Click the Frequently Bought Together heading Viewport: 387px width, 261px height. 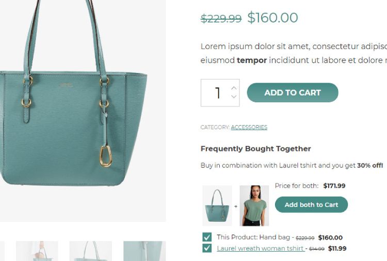[x=255, y=149]
